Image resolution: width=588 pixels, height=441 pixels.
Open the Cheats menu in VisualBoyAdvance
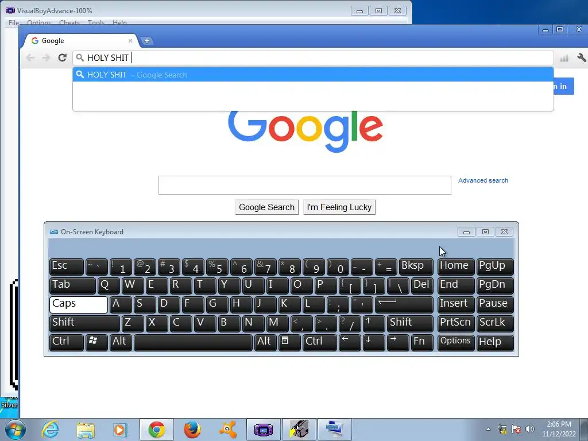click(x=69, y=22)
